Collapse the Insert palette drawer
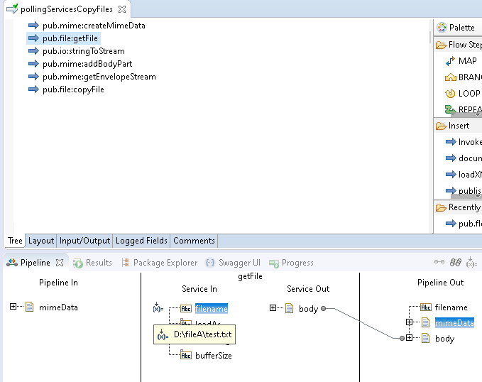Screen dimensions: 482x382 (458, 126)
